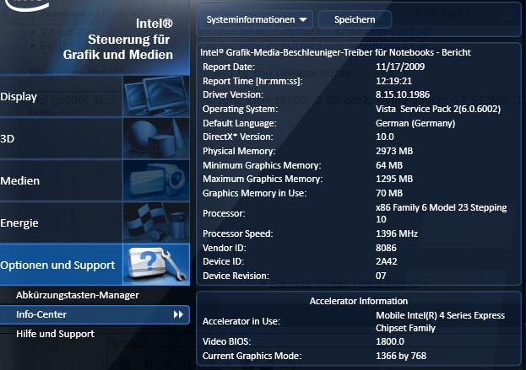The width and height of the screenshot is (526, 370).
Task: Open Hilfe und Support entry
Action: point(56,334)
